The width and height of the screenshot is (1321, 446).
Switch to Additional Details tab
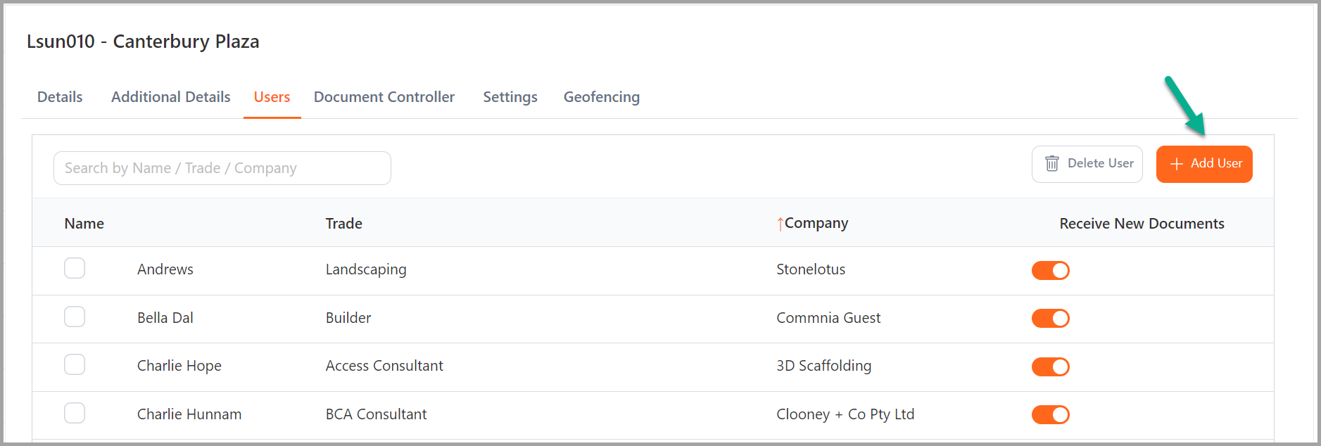[171, 97]
